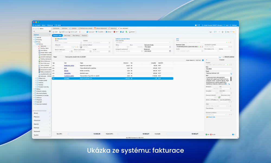Image resolution: width=271 pixels, height=163 pixels.
Task: Click the Kód field containing KELIMEK
Action: 219,69
